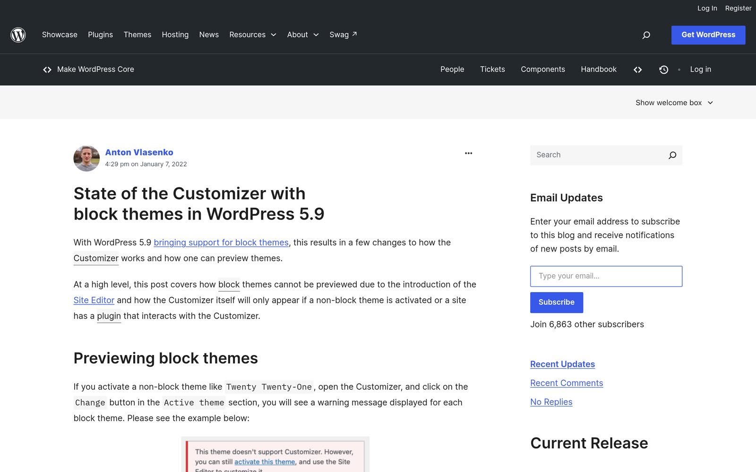
Task: Open People in the Core subnav
Action: click(452, 69)
